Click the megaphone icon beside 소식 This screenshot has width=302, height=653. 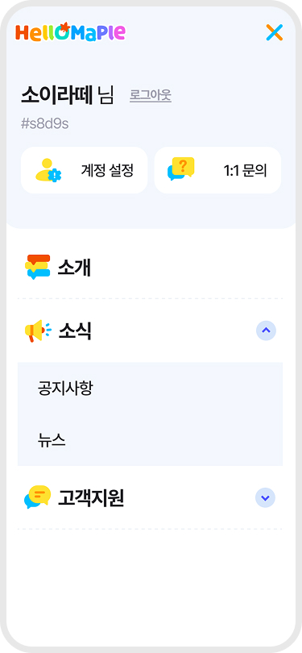37,331
